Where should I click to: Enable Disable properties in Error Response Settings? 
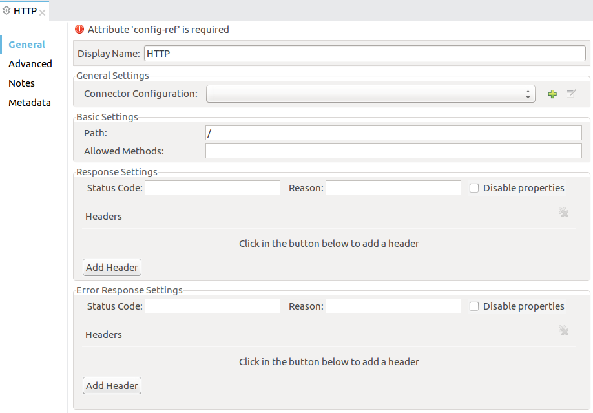click(474, 306)
